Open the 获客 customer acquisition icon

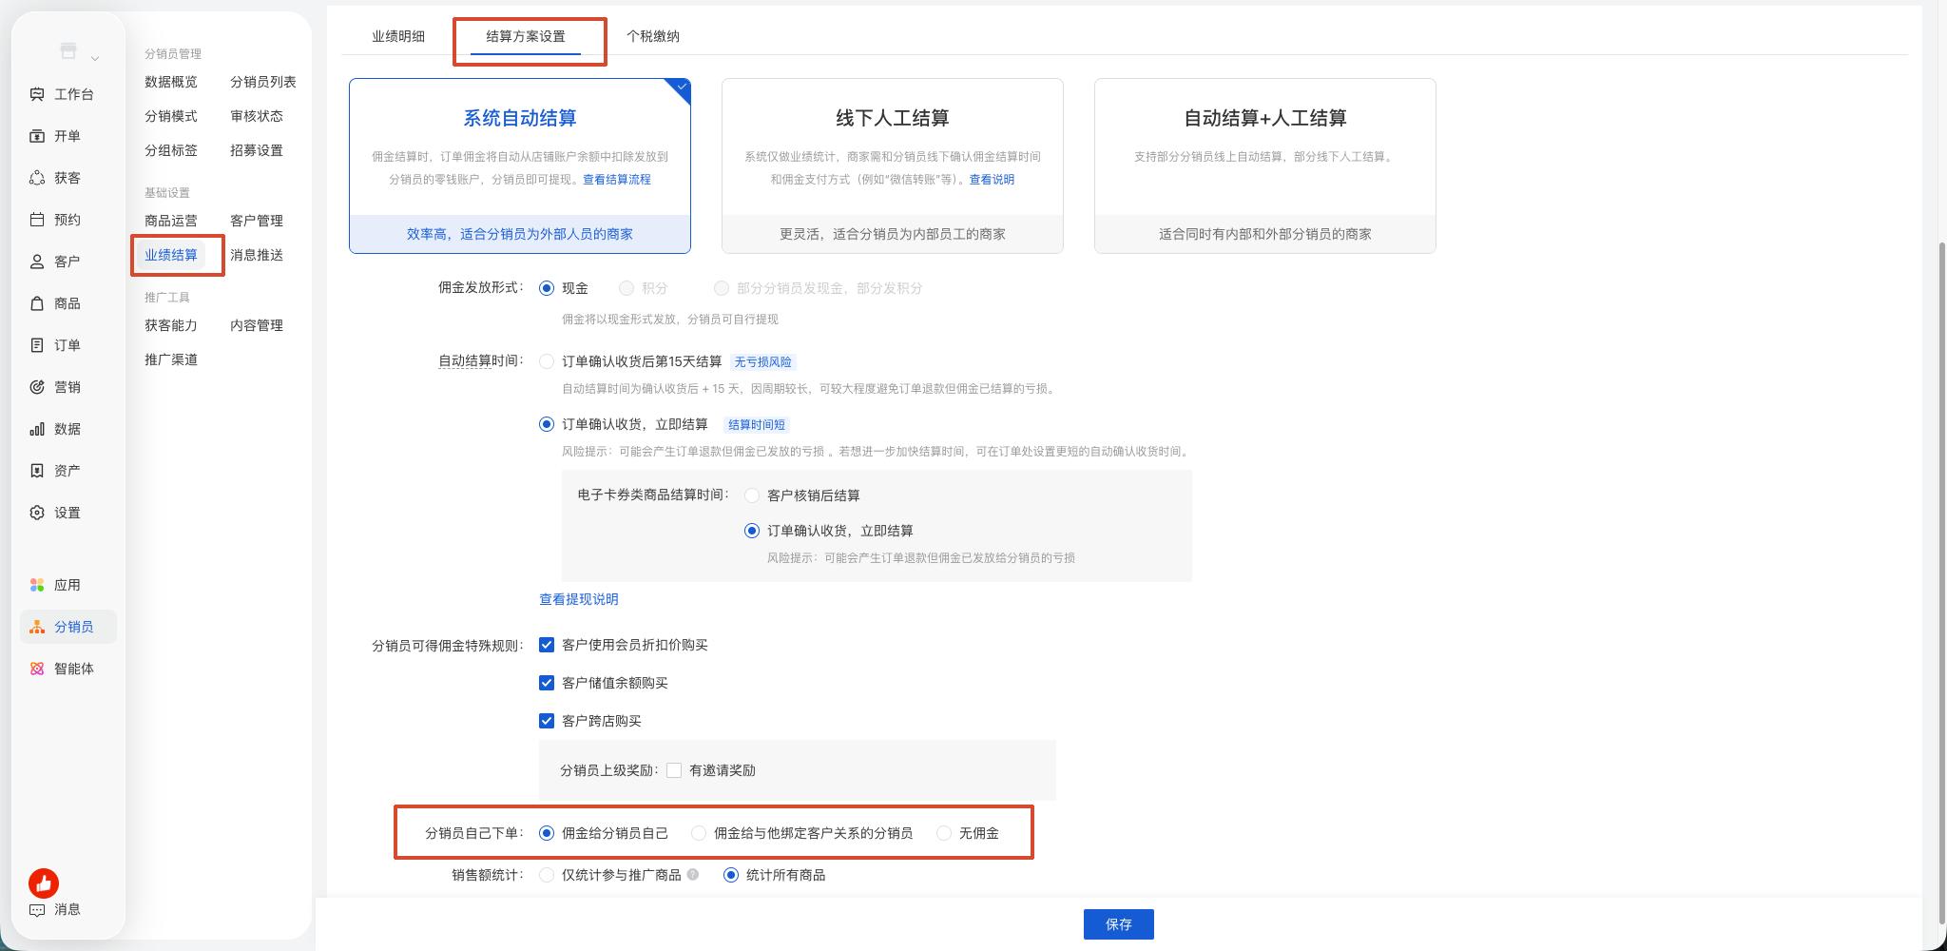(37, 178)
